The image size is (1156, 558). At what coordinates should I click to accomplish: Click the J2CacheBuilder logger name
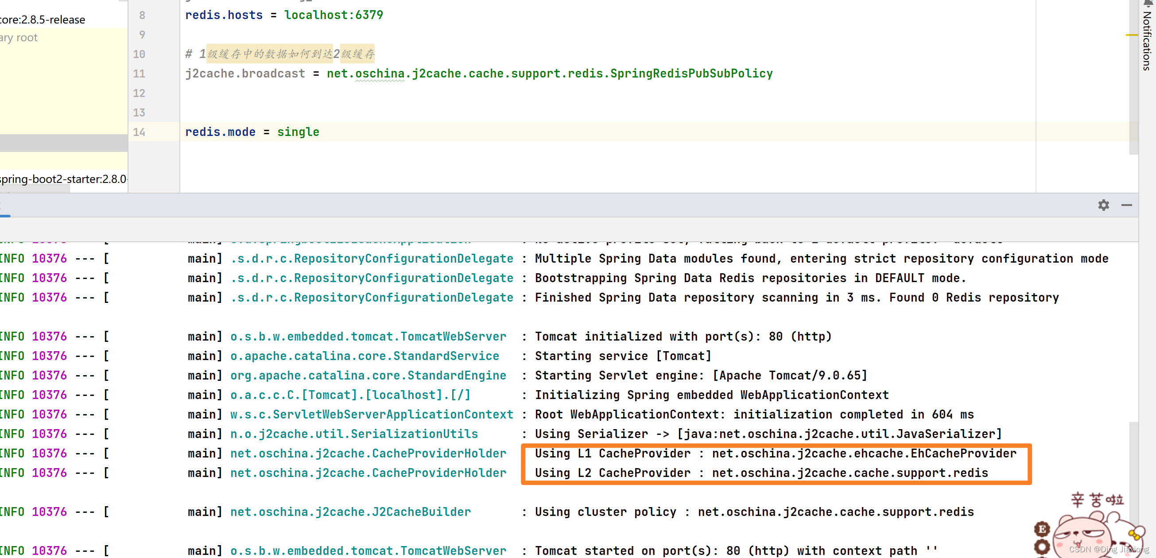350,512
